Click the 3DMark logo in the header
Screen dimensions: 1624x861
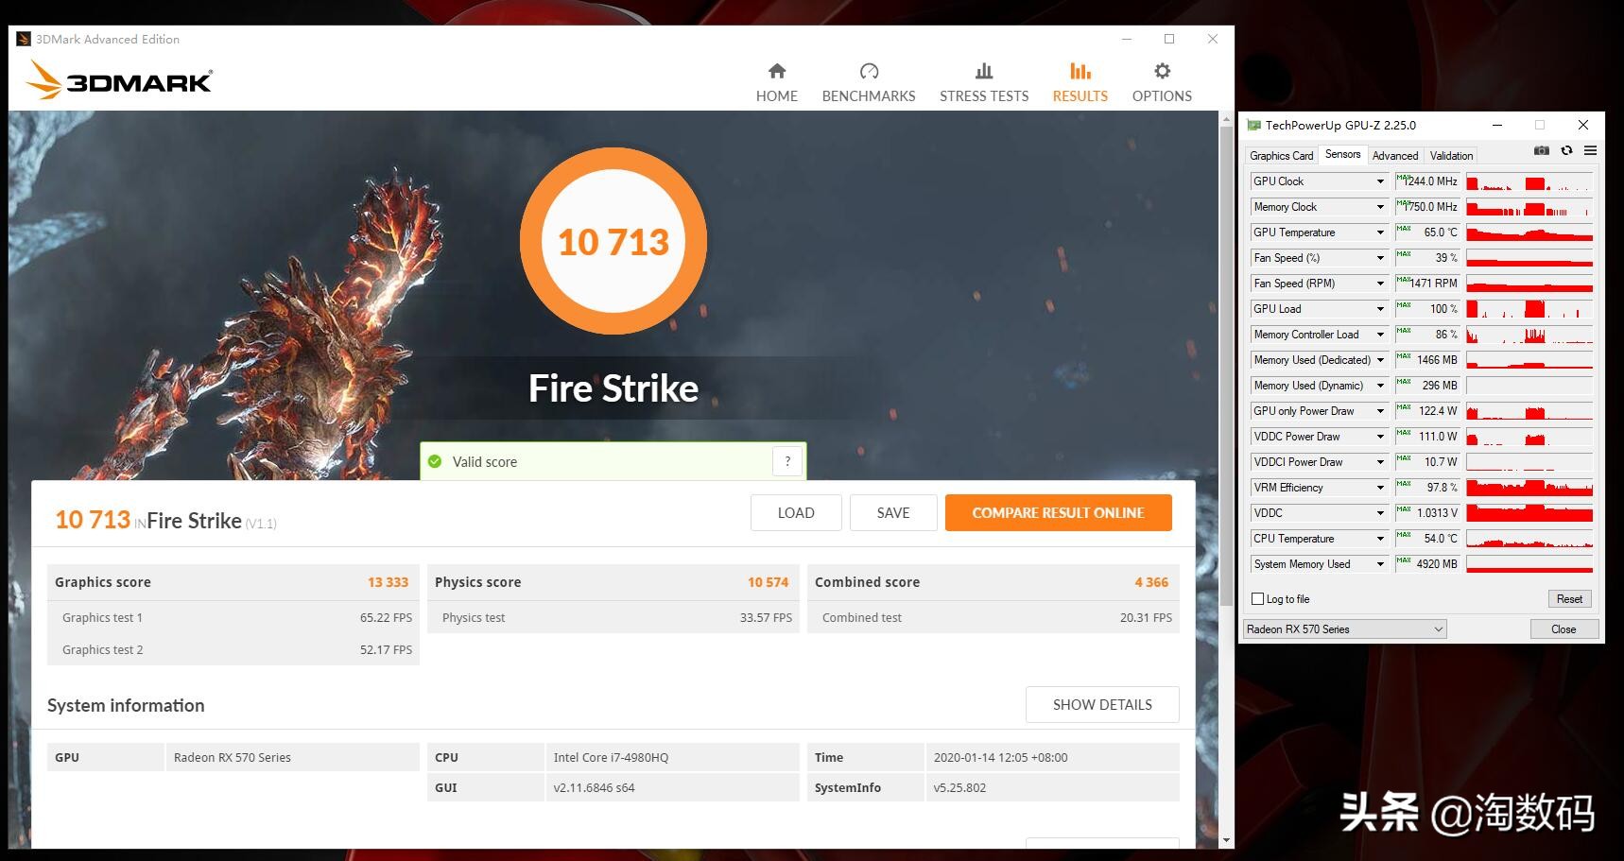pos(119,80)
